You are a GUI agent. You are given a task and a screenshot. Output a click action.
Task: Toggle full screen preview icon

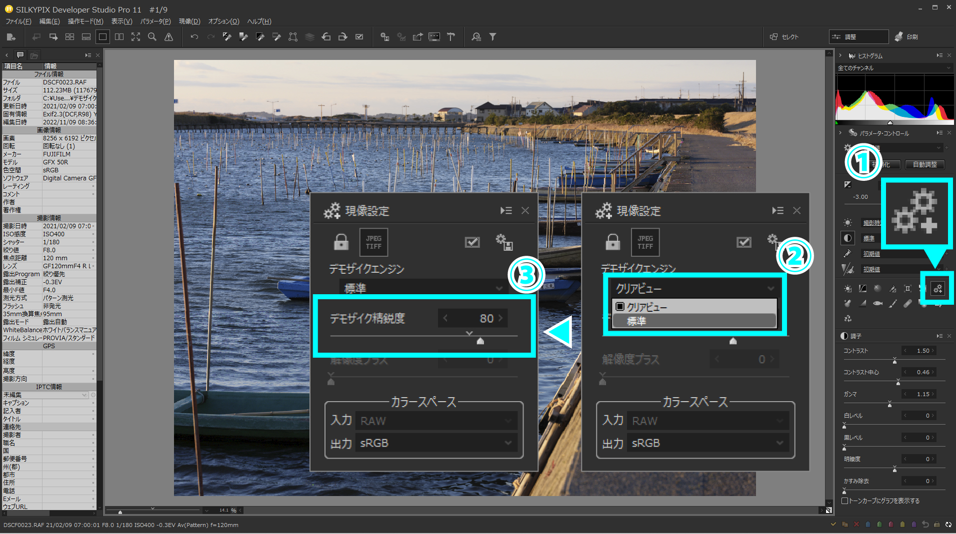pyautogui.click(x=135, y=37)
